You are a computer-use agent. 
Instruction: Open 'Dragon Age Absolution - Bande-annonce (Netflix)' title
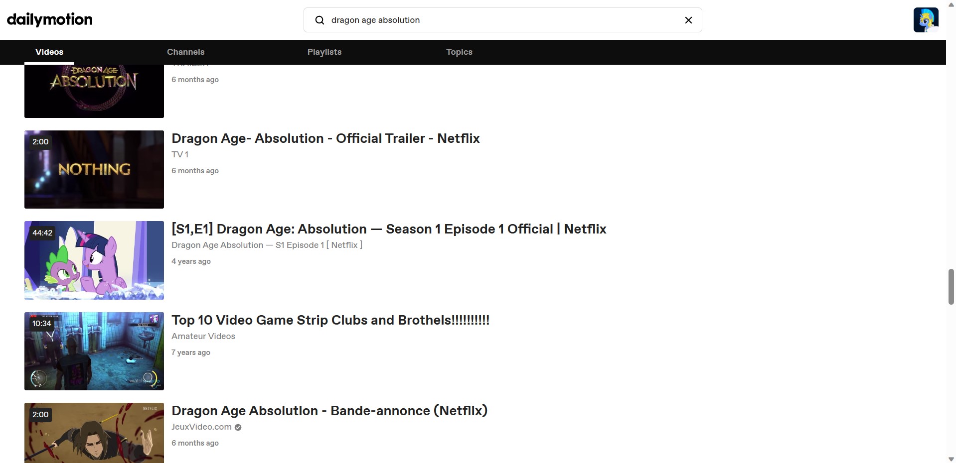pos(329,411)
